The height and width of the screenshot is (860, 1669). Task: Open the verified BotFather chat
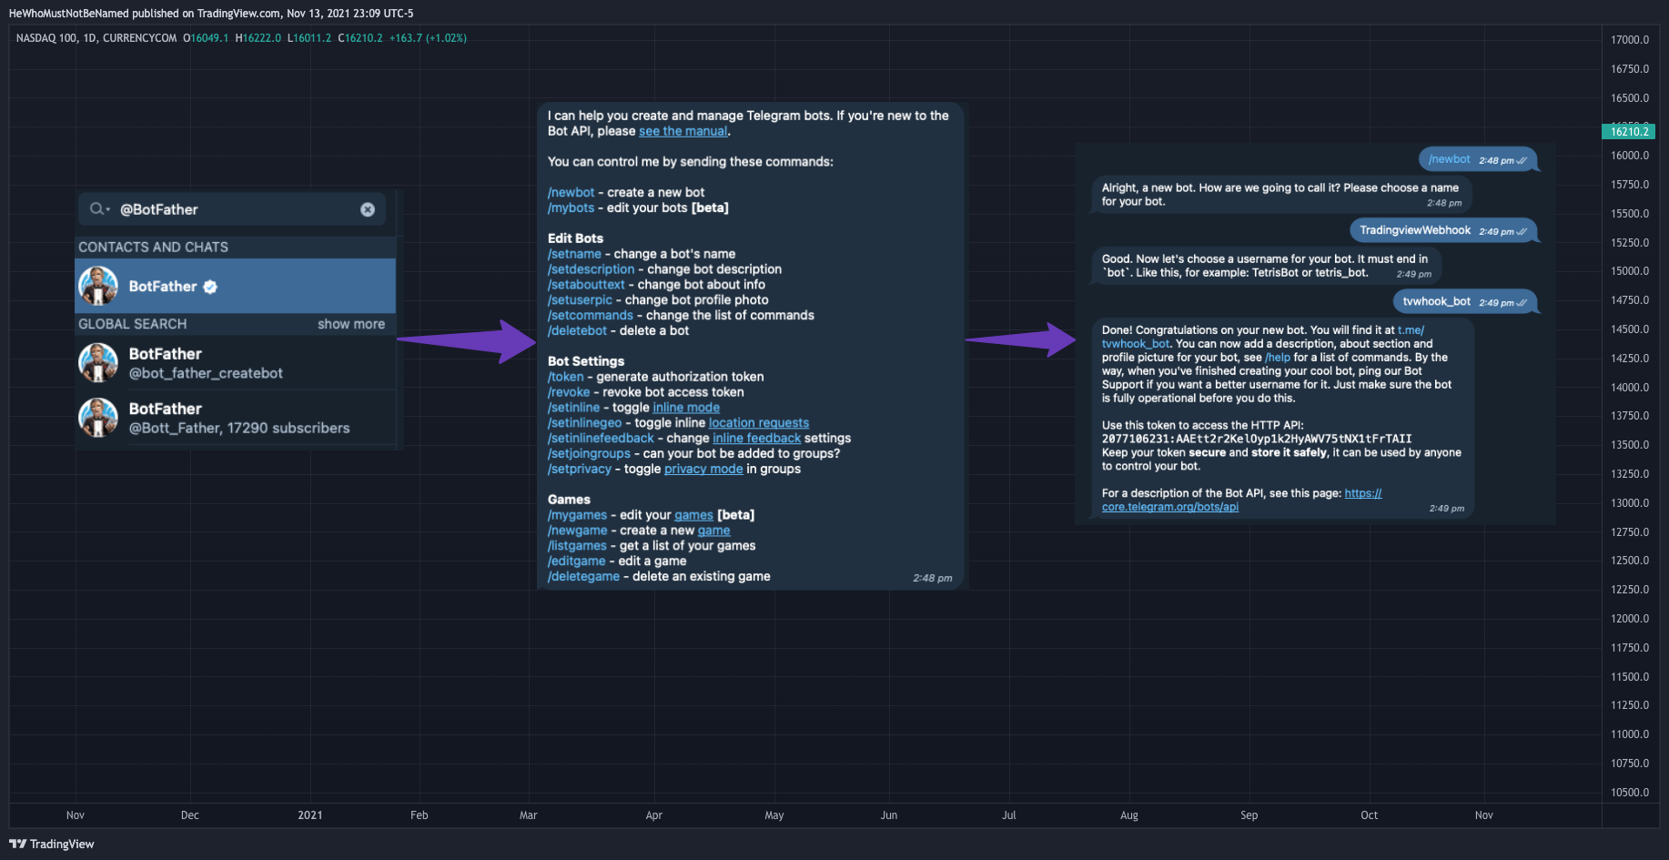pyautogui.click(x=236, y=286)
